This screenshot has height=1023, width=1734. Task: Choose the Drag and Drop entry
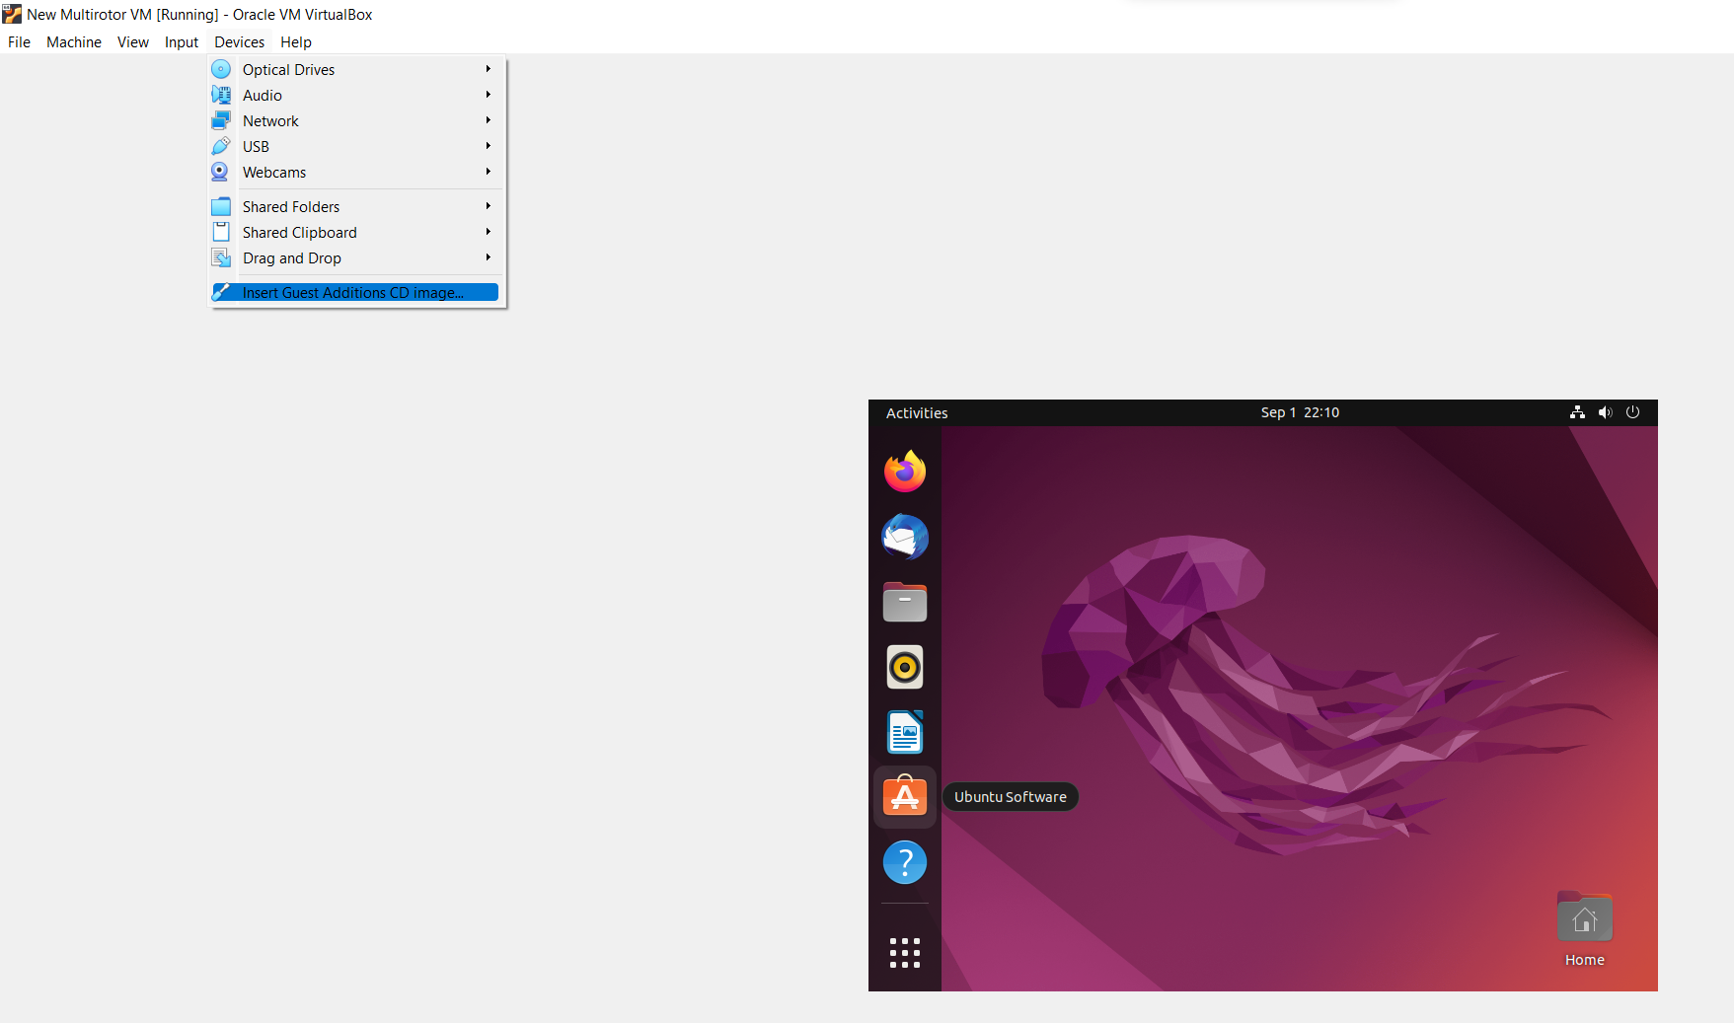click(355, 257)
